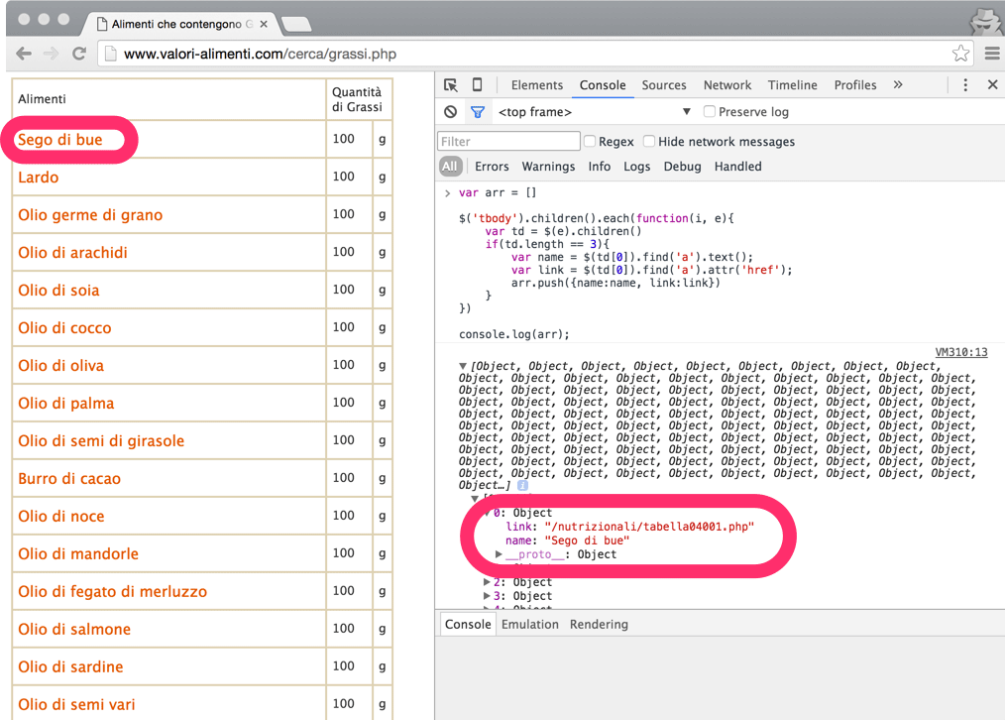The image size is (1005, 720).
Task: Reload the page using the refresh icon
Action: pyautogui.click(x=78, y=54)
